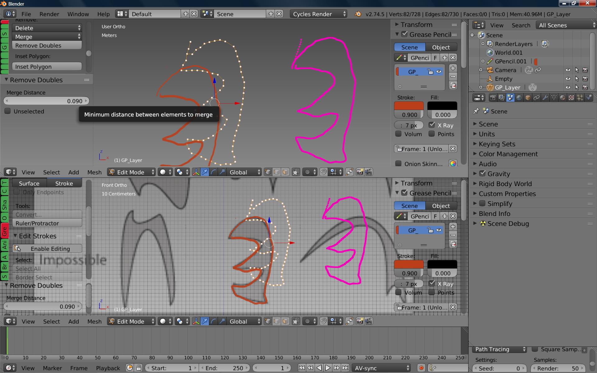Open Mesh menu in upper viewport

click(x=94, y=172)
